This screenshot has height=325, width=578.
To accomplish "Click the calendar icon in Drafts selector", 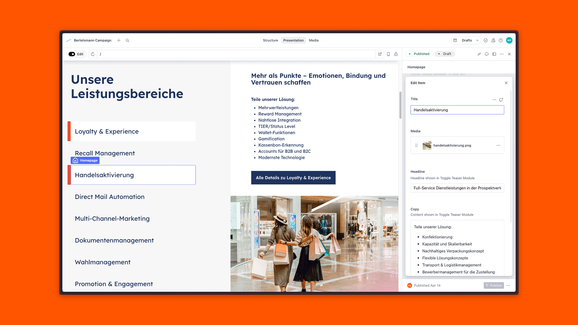I will point(455,40).
